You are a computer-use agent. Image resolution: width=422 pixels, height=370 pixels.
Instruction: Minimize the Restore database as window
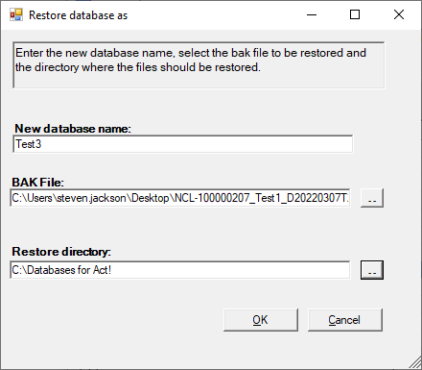(312, 14)
